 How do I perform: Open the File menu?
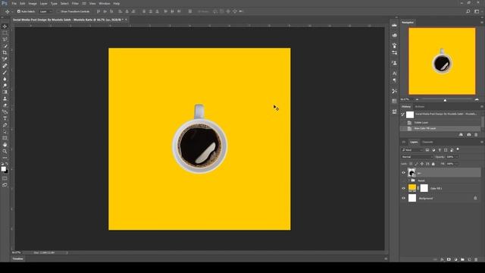pos(14,3)
